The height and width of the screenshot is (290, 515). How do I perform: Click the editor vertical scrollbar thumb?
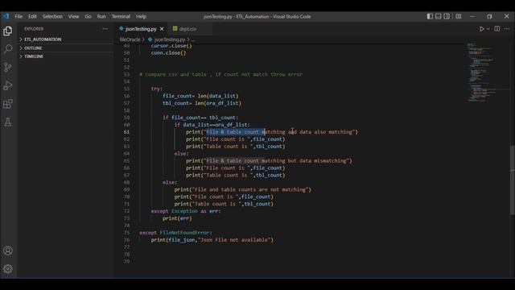(x=512, y=180)
